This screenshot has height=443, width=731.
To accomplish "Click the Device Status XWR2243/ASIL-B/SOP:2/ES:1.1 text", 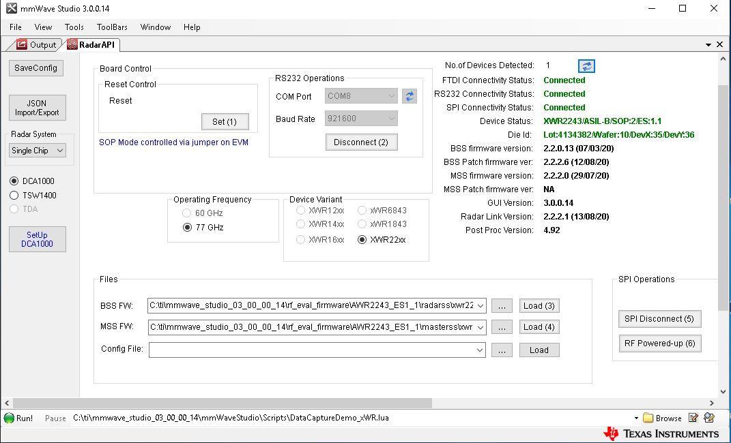I will [x=602, y=121].
